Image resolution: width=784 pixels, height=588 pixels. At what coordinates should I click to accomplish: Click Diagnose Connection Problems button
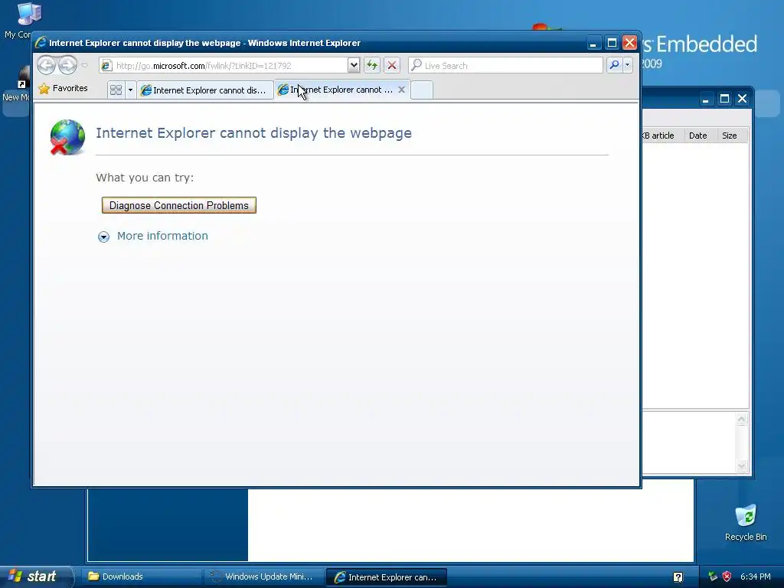coord(179,205)
